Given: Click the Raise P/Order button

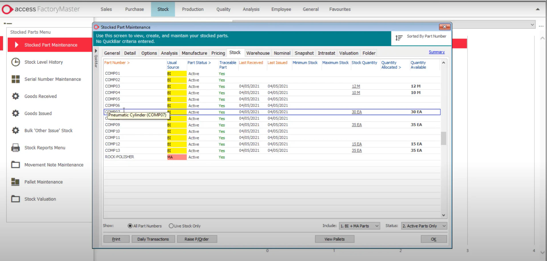Looking at the screenshot, I should (x=197, y=239).
